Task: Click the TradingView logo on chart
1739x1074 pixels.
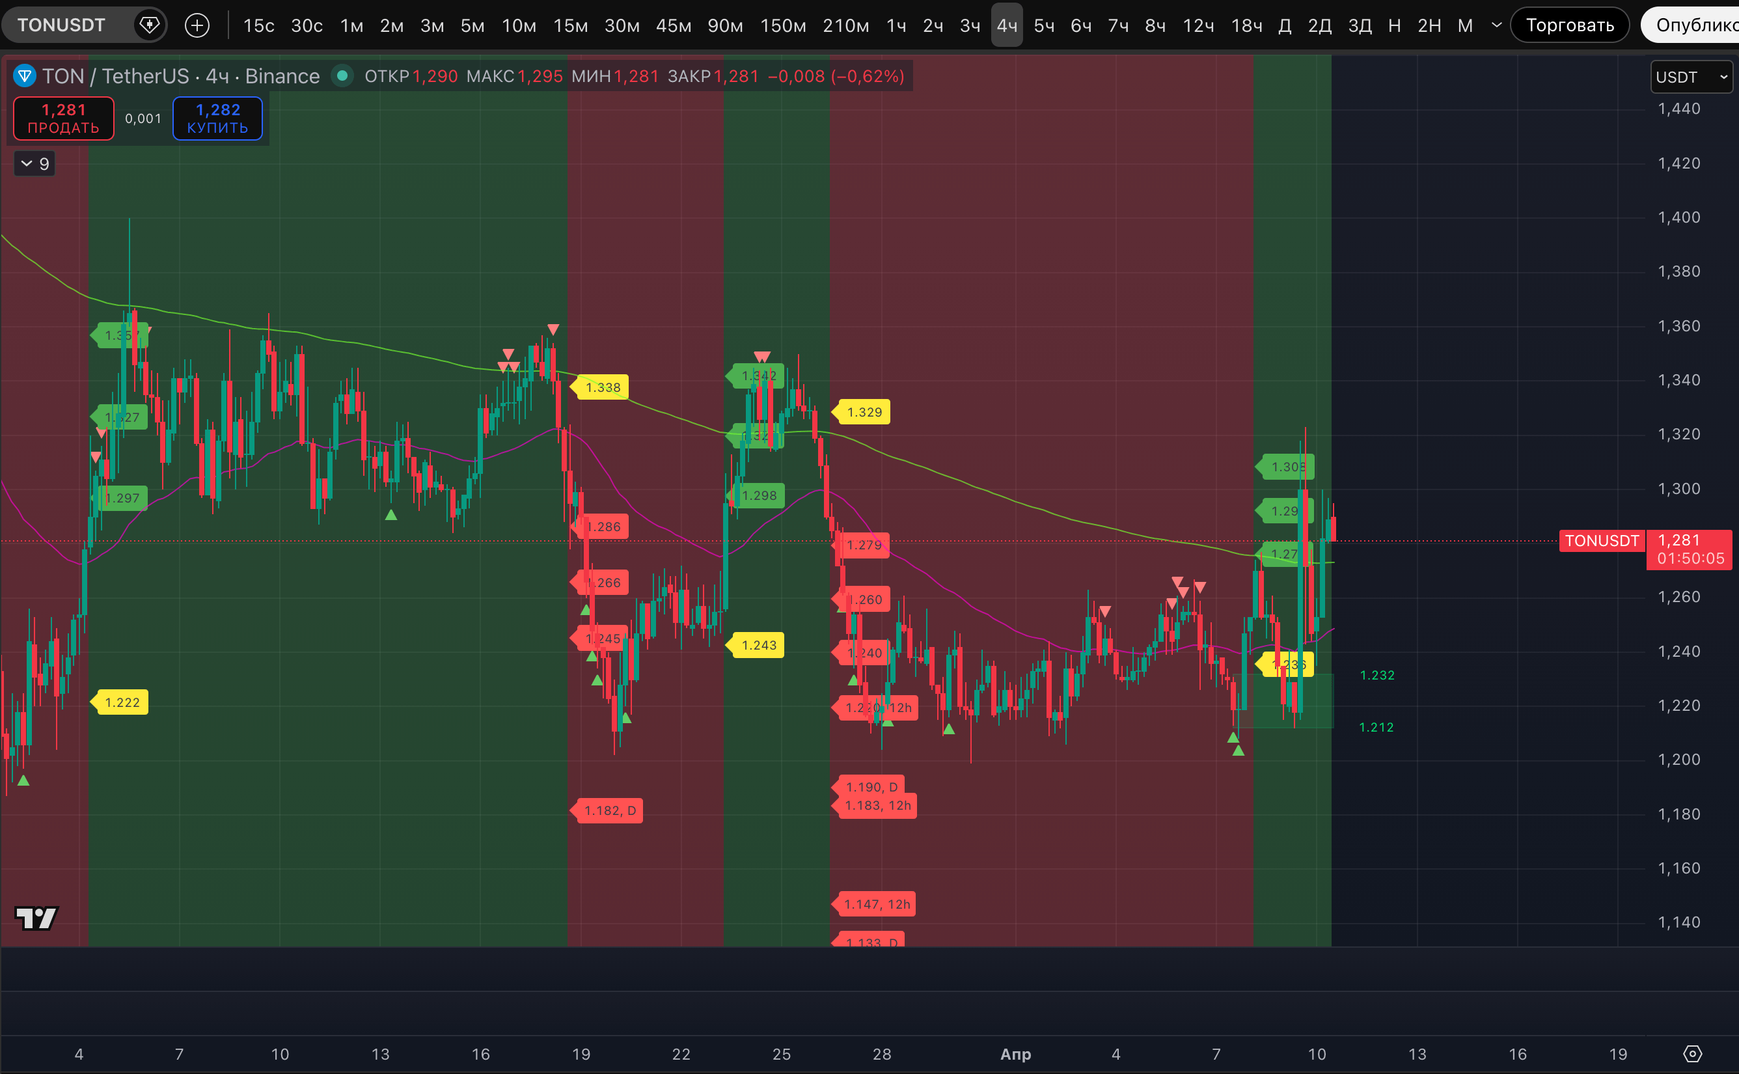Action: (36, 918)
